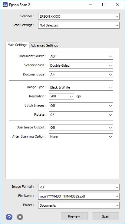
Task: Open the Document Source dropdown showing ADF
Action: click(x=81, y=56)
